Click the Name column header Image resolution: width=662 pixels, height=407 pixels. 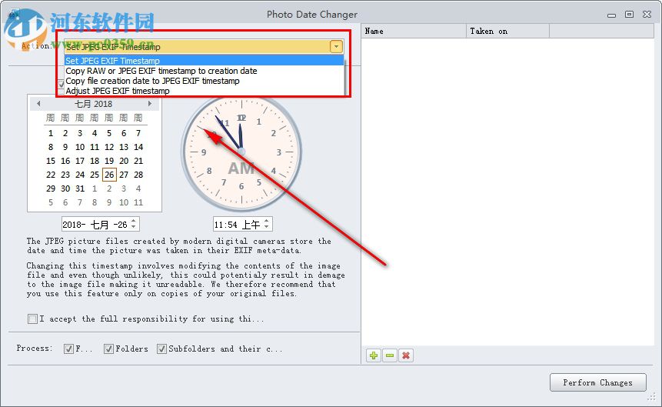point(414,32)
